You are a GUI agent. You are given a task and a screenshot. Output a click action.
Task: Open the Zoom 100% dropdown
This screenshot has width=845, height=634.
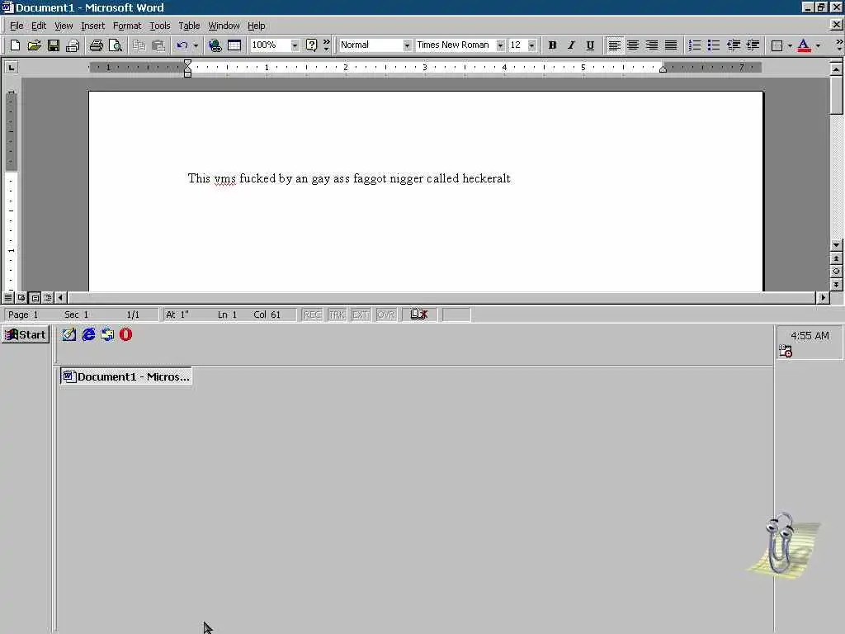295,45
